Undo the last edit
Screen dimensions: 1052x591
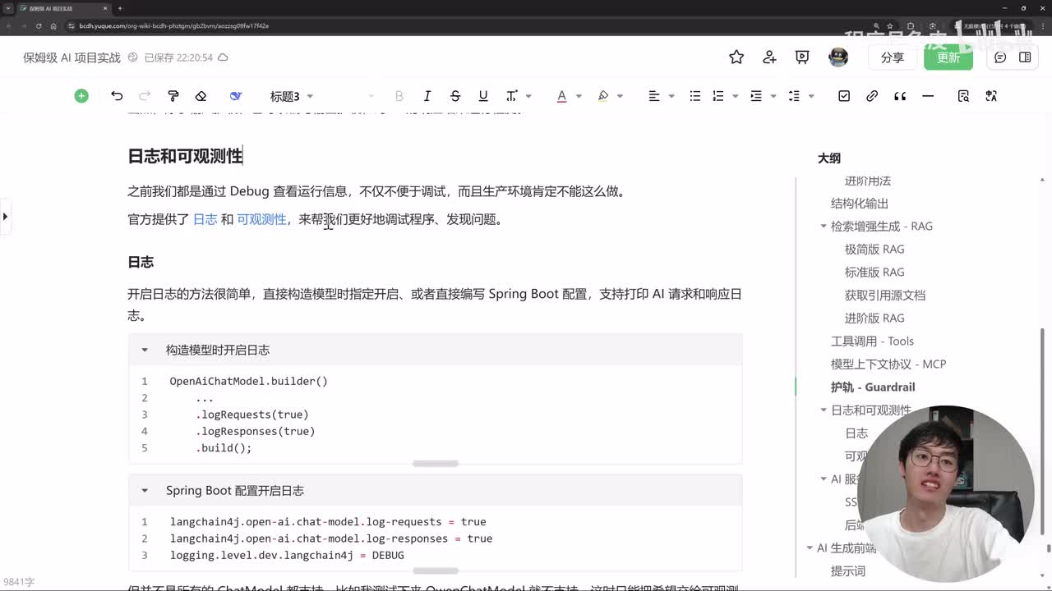click(117, 96)
